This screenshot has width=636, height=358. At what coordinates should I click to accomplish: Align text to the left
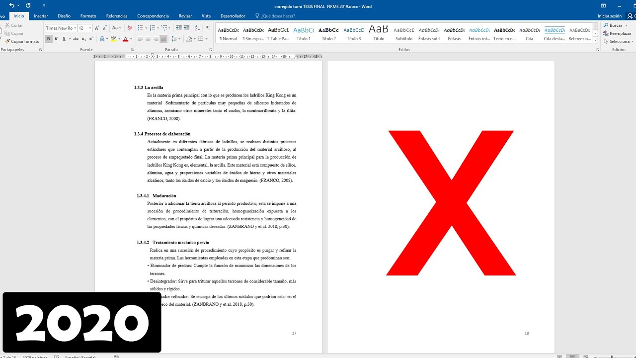tap(141, 39)
